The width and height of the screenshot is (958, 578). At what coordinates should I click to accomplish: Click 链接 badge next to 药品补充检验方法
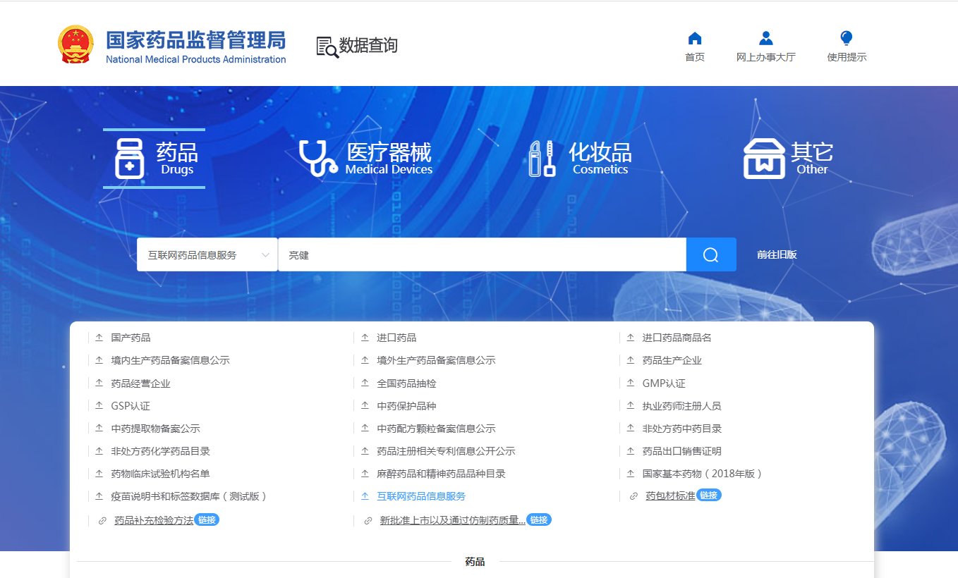coord(207,519)
